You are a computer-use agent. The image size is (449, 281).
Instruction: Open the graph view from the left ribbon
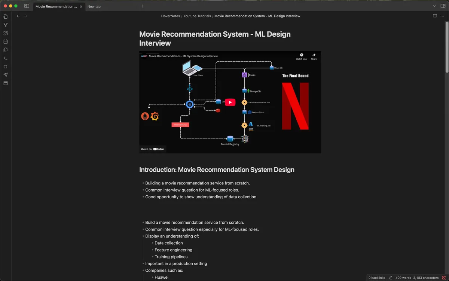[x=5, y=25]
